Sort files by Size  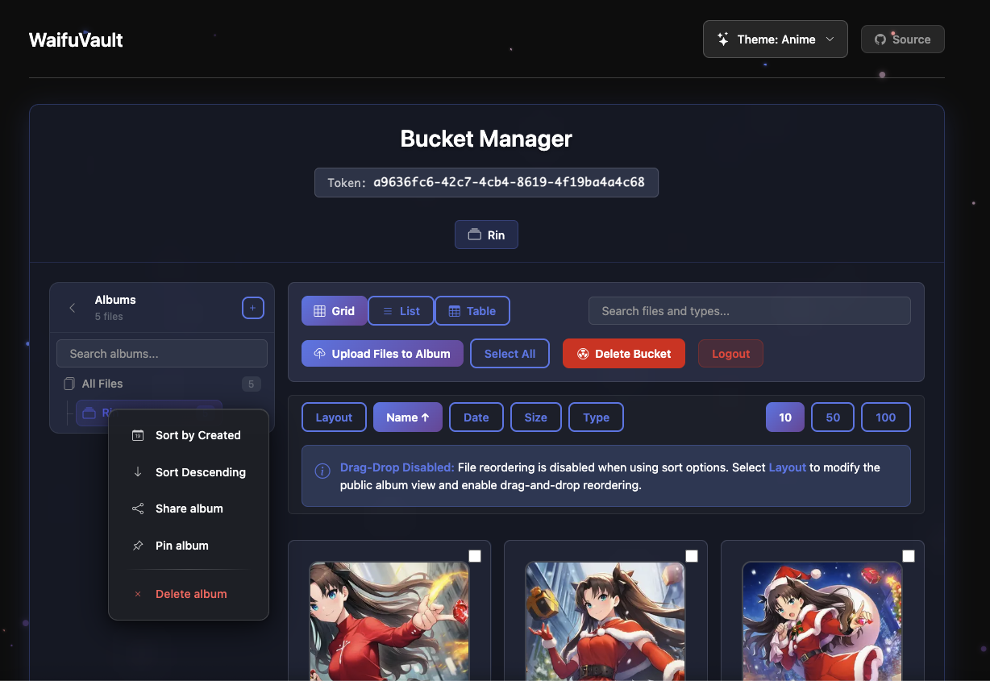click(536, 417)
